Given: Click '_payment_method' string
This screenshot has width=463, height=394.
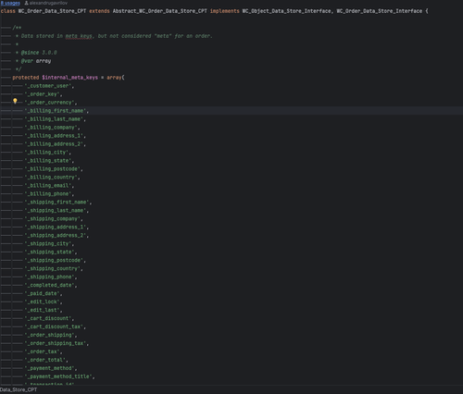Looking at the screenshot, I should 49,369.
